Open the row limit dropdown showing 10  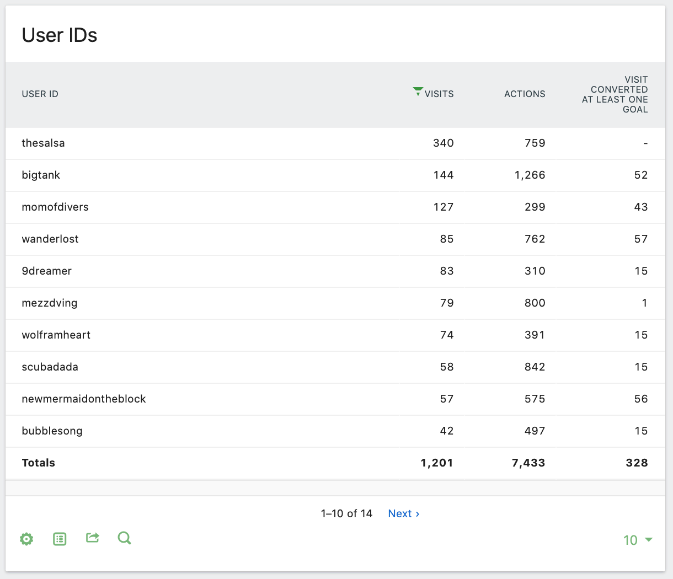[x=637, y=540]
